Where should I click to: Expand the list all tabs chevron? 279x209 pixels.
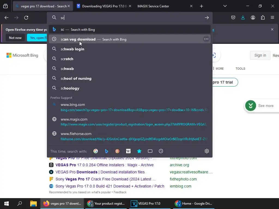pyautogui.click(x=225, y=6)
